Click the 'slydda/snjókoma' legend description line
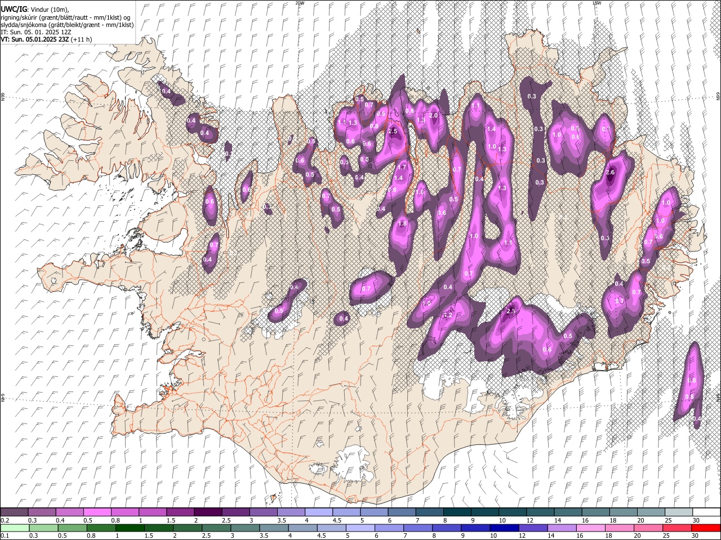 (x=67, y=25)
